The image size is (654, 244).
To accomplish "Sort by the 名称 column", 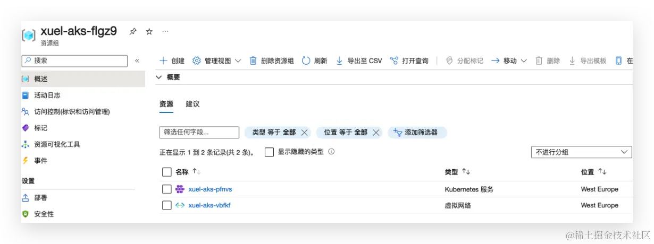I will [188, 172].
